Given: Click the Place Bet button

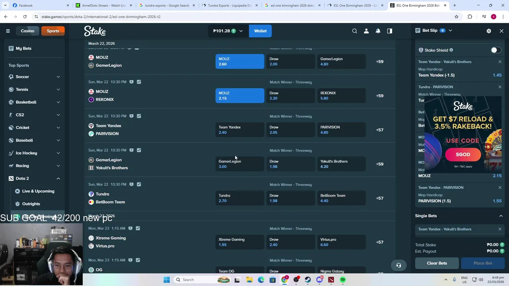Looking at the screenshot, I should (482, 263).
